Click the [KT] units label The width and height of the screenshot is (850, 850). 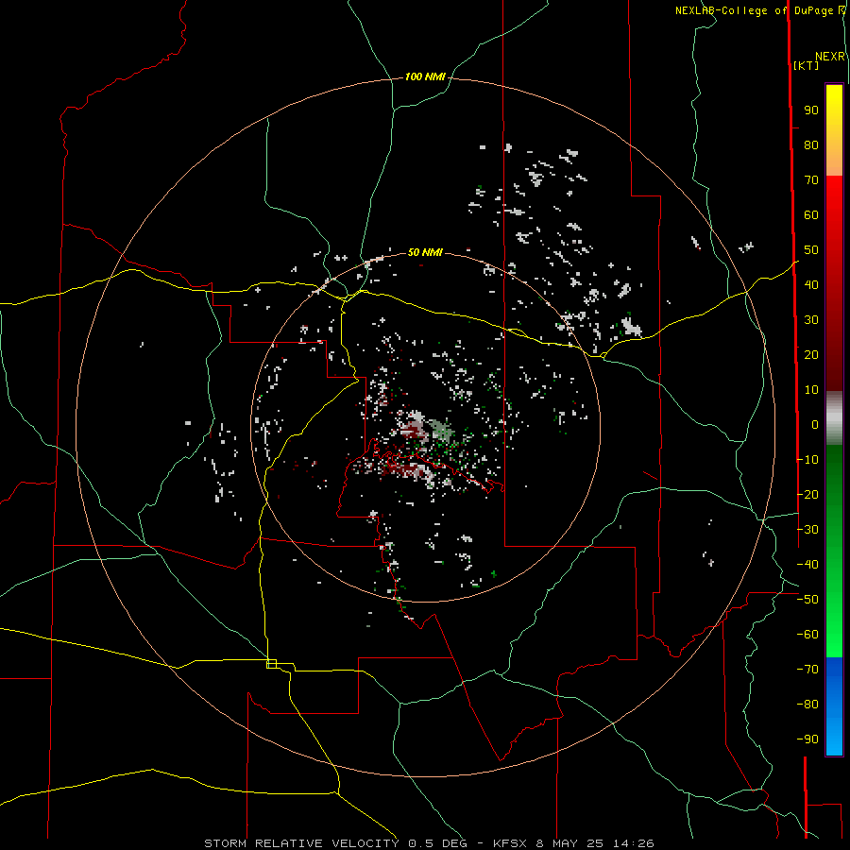pos(806,65)
